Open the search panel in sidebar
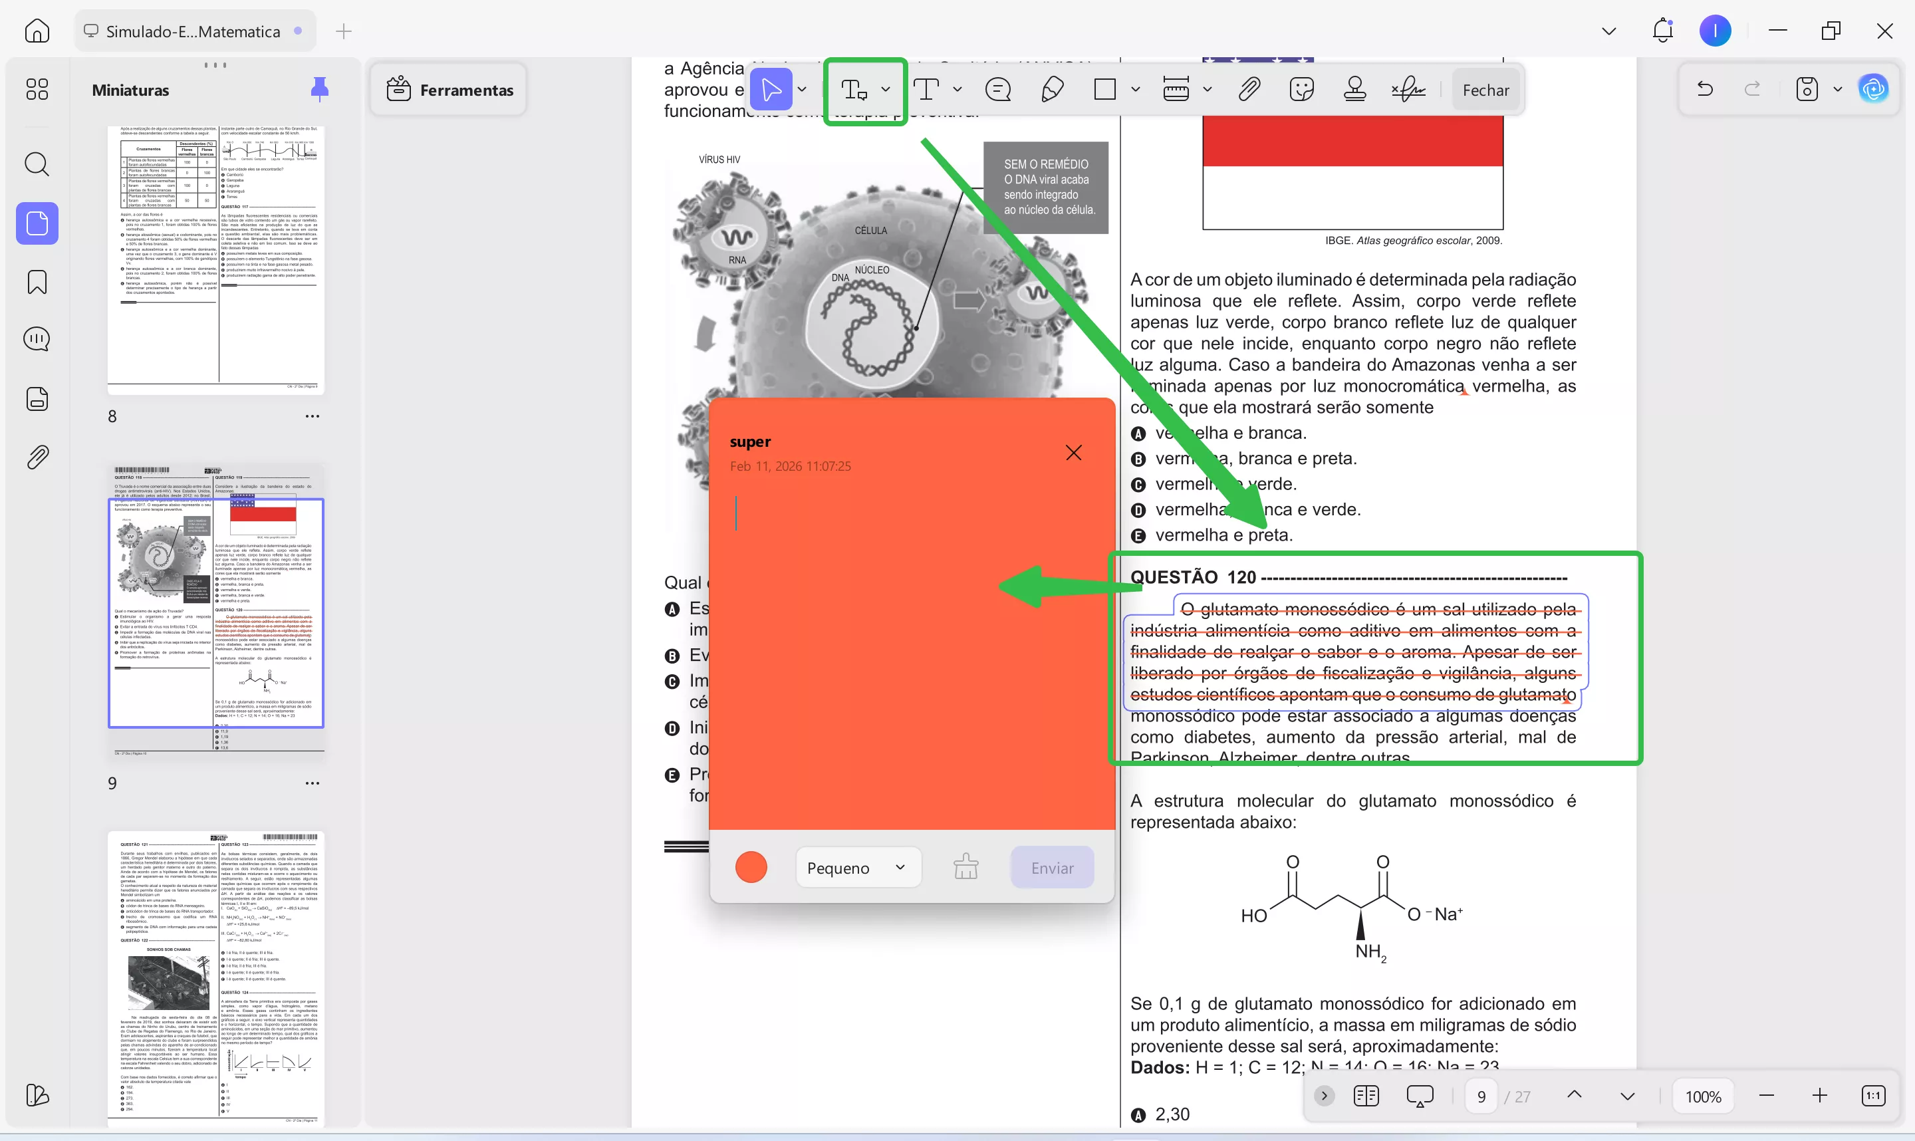1915x1141 pixels. coord(37,164)
